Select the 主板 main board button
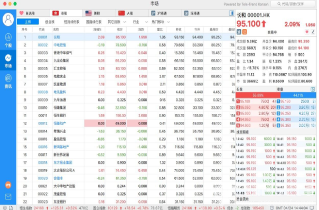This screenshot has height=210, width=319. coord(28,22)
